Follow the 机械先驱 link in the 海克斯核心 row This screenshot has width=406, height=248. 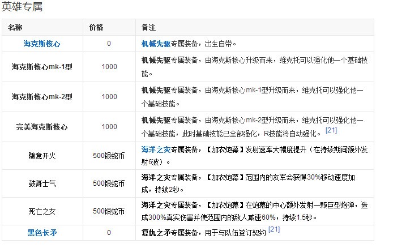pyautogui.click(x=156, y=44)
